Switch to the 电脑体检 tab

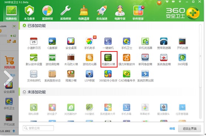coord(11,13)
